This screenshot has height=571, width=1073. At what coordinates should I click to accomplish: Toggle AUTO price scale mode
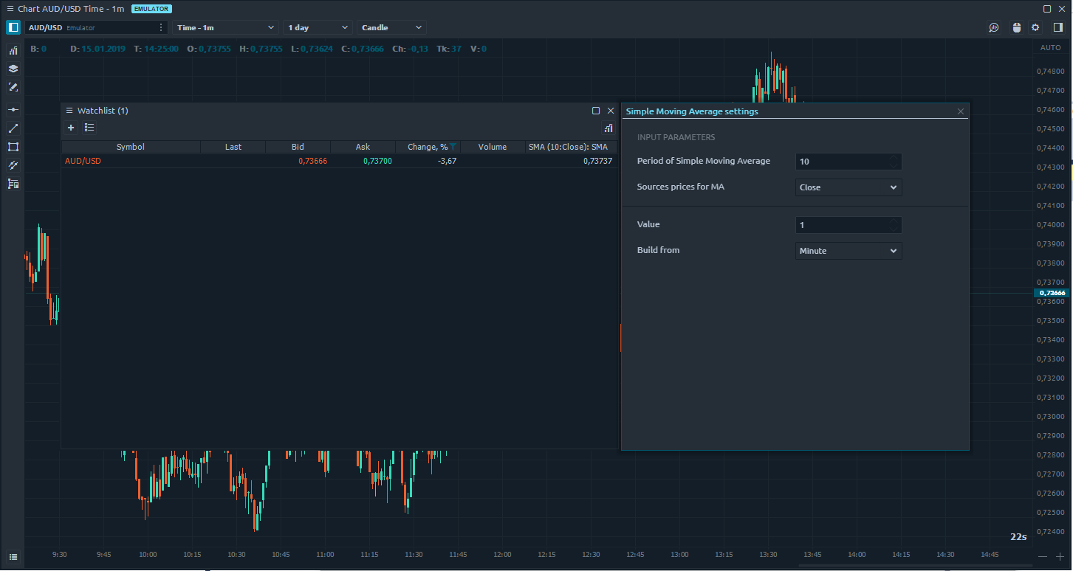1050,48
